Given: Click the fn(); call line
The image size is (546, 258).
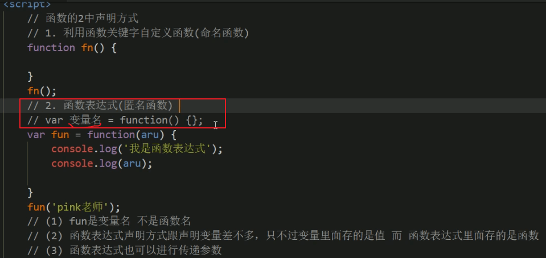Looking at the screenshot, I should 42,91.
